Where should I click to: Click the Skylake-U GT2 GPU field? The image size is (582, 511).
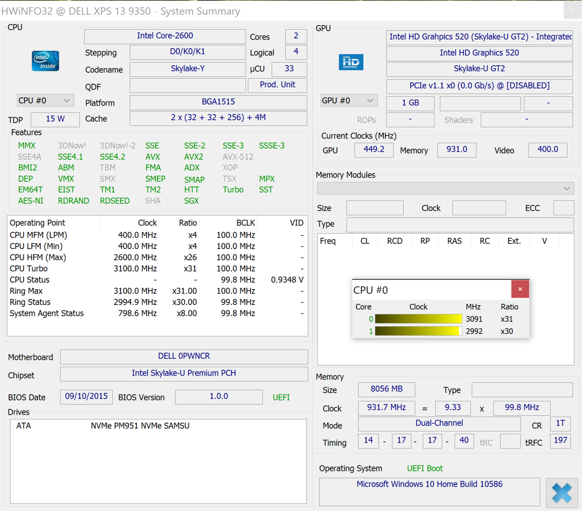(480, 69)
